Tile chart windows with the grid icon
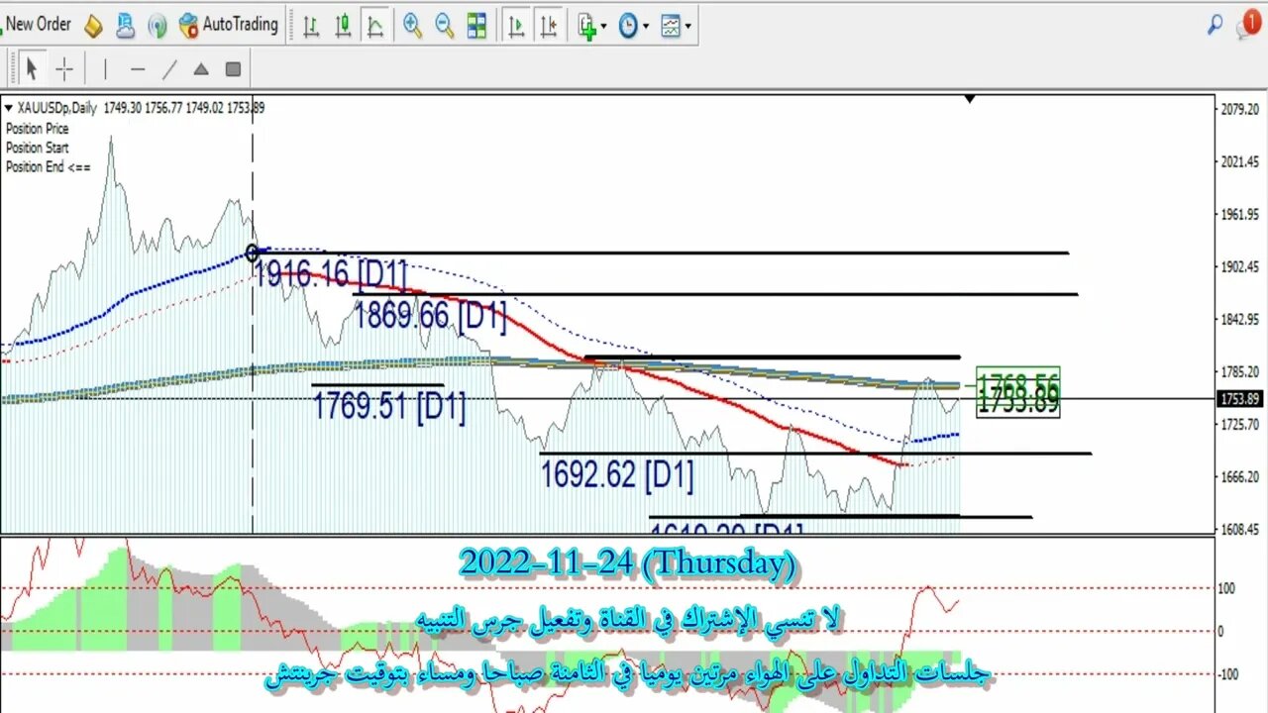This screenshot has width=1268, height=713. (x=476, y=27)
